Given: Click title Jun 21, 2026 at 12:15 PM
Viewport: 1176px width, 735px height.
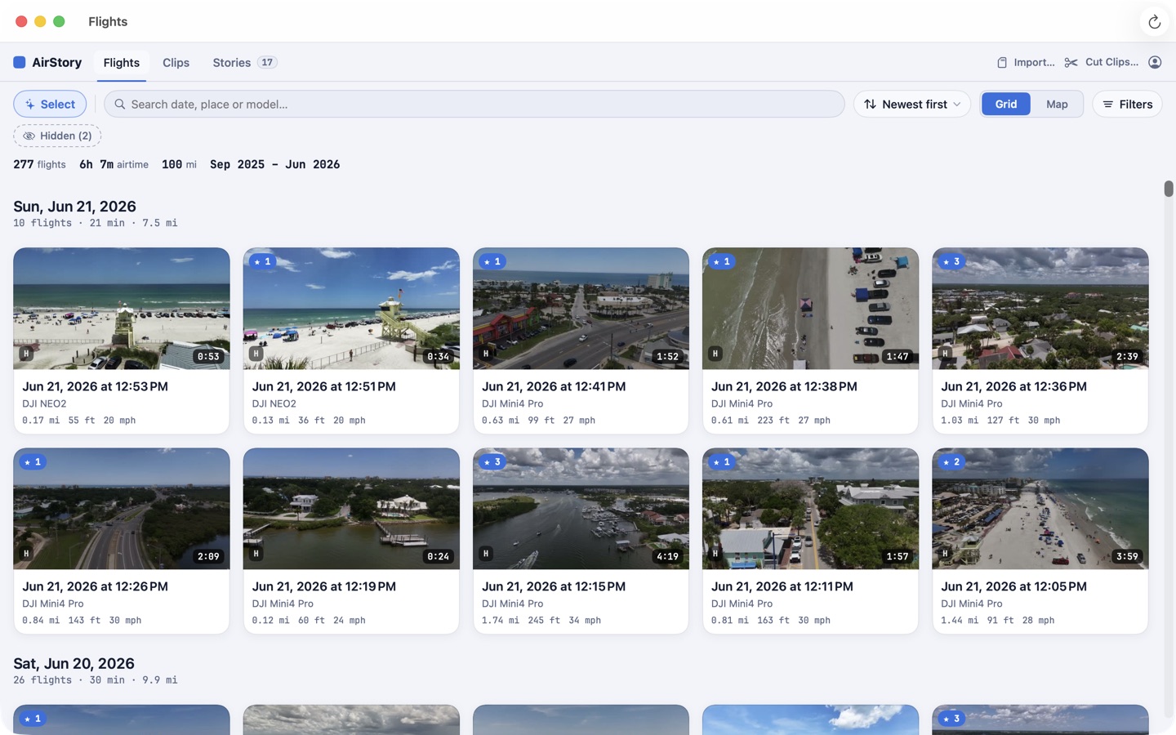Looking at the screenshot, I should [554, 586].
